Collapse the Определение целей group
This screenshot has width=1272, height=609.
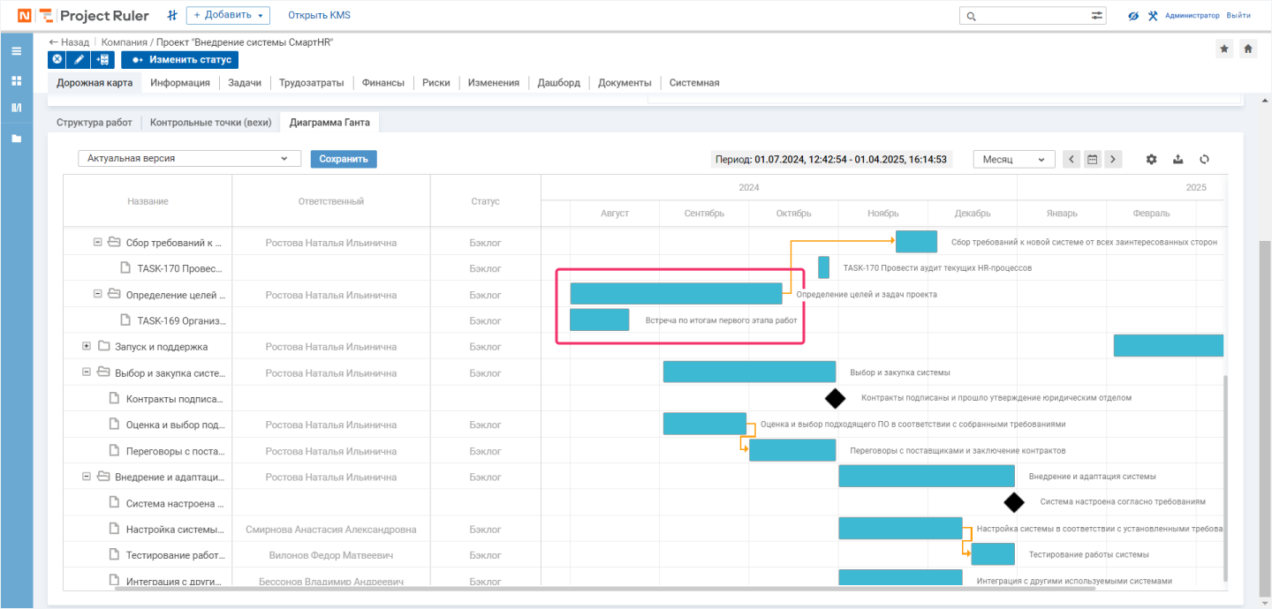point(97,294)
